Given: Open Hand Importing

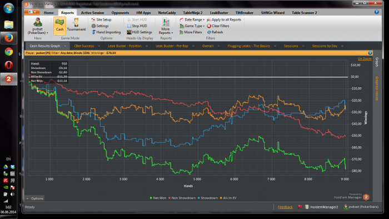Looking at the screenshot, I should [106, 32].
